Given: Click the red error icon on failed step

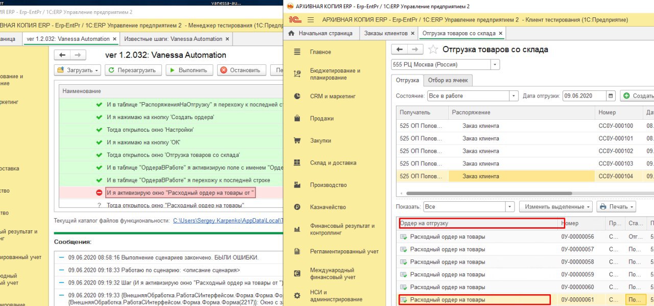Looking at the screenshot, I should click(99, 193).
